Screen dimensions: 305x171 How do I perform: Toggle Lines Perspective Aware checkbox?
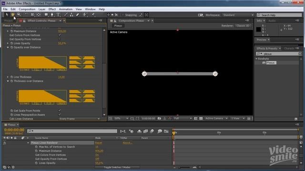60,114
